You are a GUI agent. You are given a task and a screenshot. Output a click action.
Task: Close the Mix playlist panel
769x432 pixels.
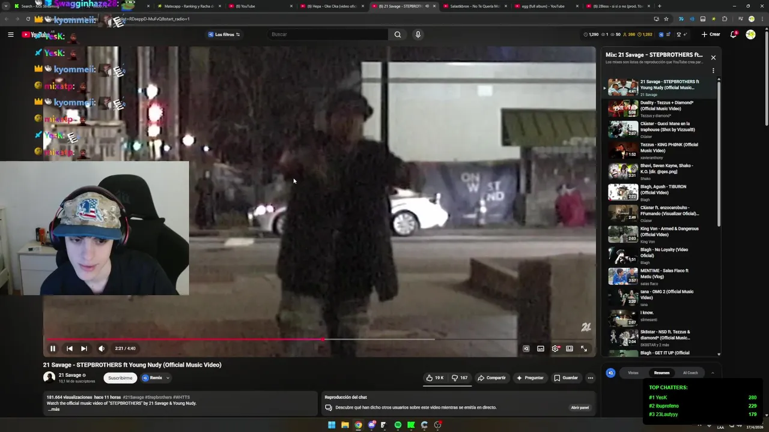pyautogui.click(x=713, y=58)
